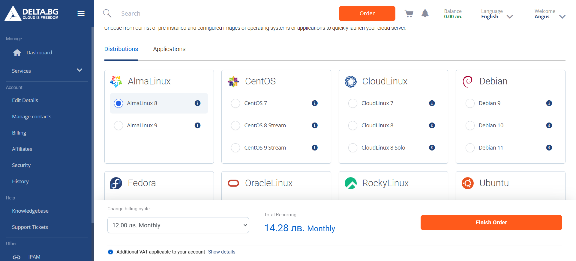Click the Finish Order button
The image size is (576, 261).
[x=491, y=223]
